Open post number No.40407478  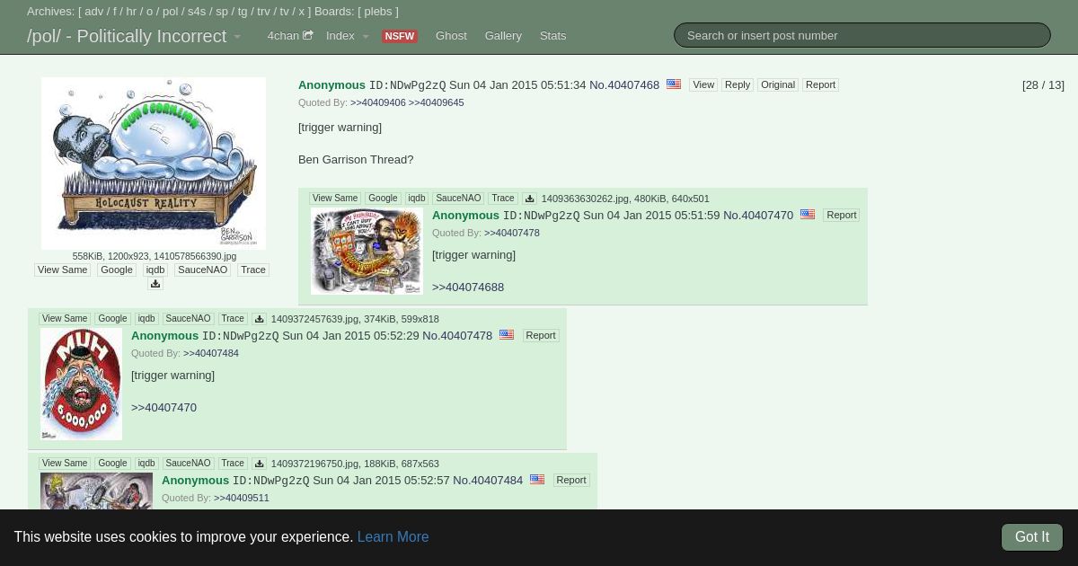pos(457,335)
